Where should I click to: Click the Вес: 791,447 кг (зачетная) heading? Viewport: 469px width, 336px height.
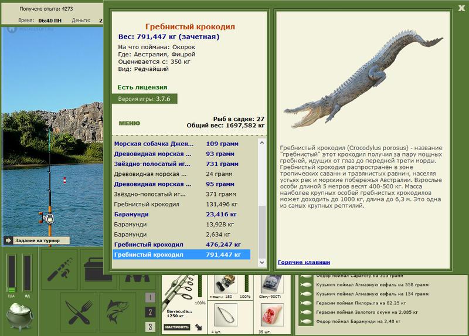pos(169,37)
